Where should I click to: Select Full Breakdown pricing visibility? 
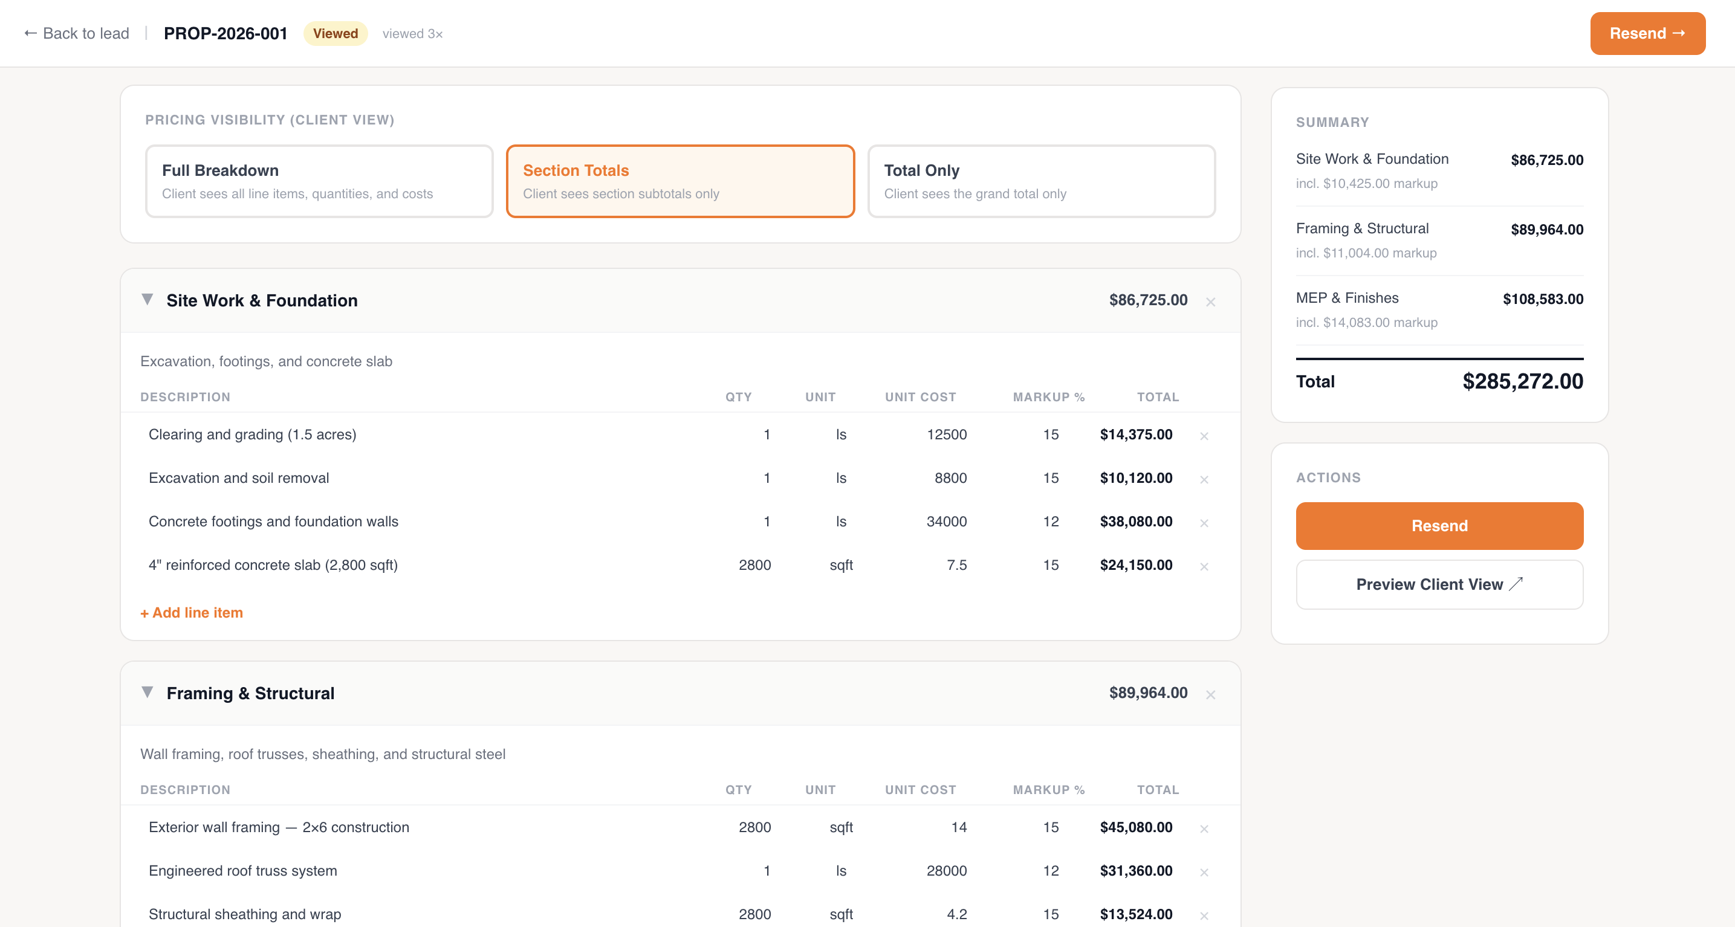(319, 181)
